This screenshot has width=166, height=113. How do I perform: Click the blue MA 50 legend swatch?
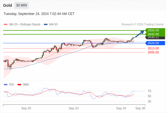pos(46,25)
